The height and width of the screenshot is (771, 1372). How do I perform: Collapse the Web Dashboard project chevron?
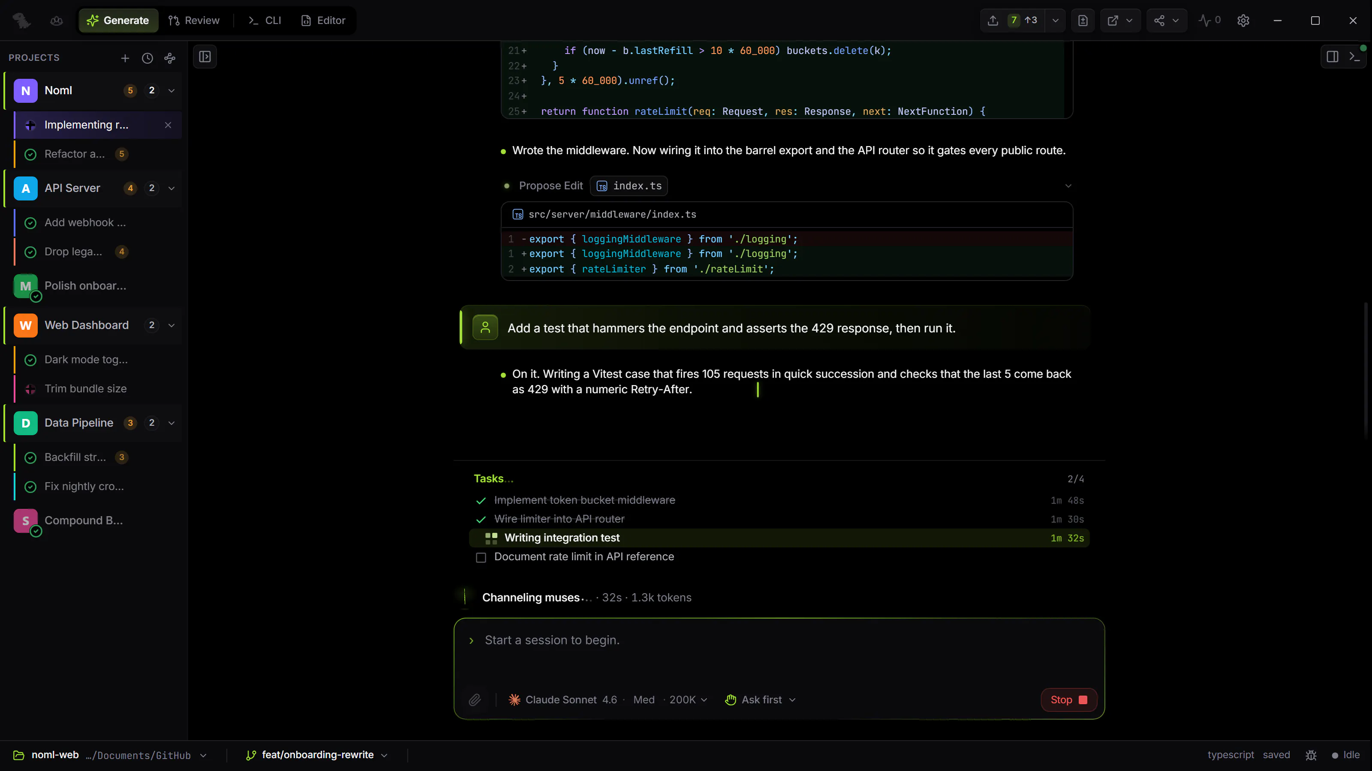(171, 325)
